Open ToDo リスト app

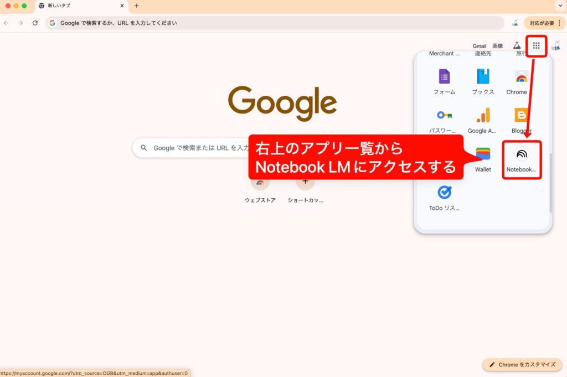tap(444, 197)
